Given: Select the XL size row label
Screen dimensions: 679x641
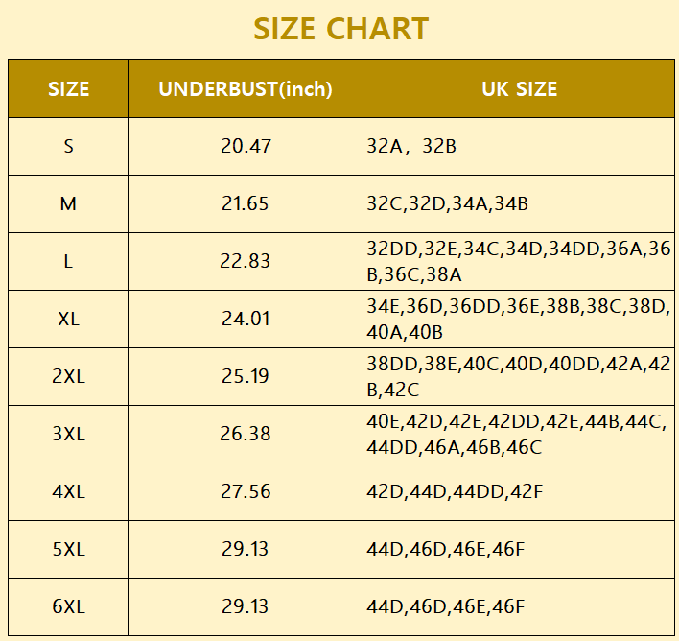Looking at the screenshot, I should 68,319.
